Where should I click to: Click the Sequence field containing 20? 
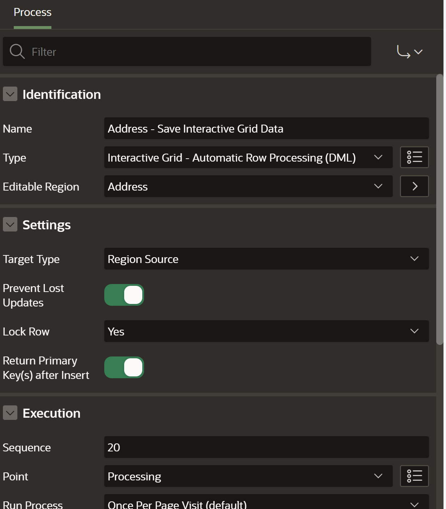(x=266, y=447)
